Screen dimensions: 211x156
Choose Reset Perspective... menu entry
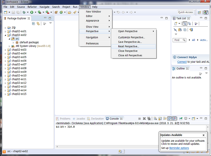point(133,46)
